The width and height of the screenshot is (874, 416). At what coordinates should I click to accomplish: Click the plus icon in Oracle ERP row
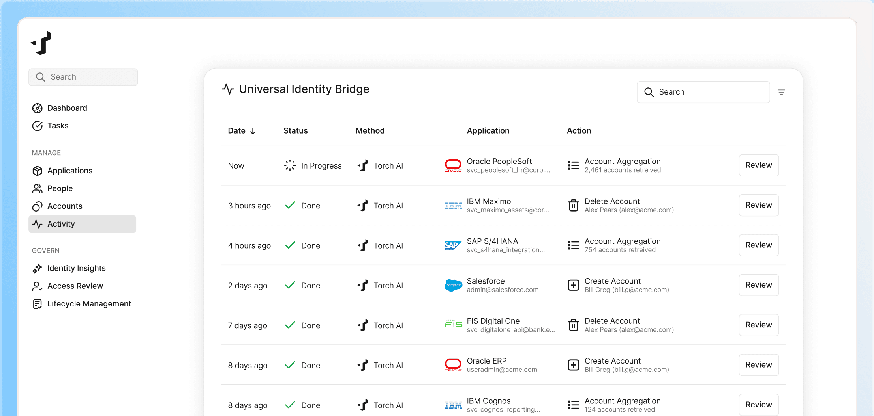pos(573,365)
